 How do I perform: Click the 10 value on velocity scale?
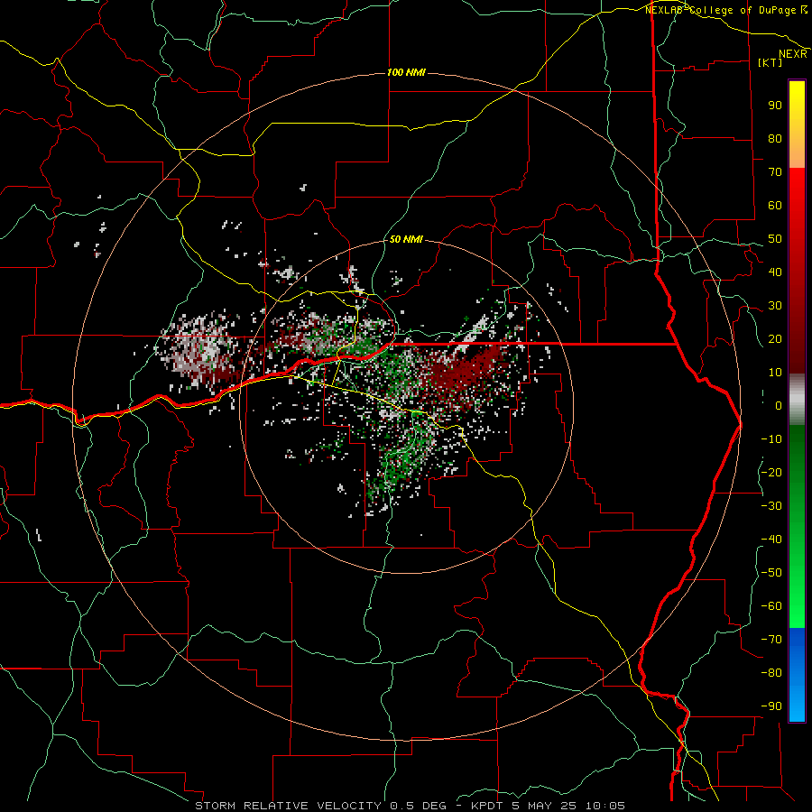tap(775, 373)
